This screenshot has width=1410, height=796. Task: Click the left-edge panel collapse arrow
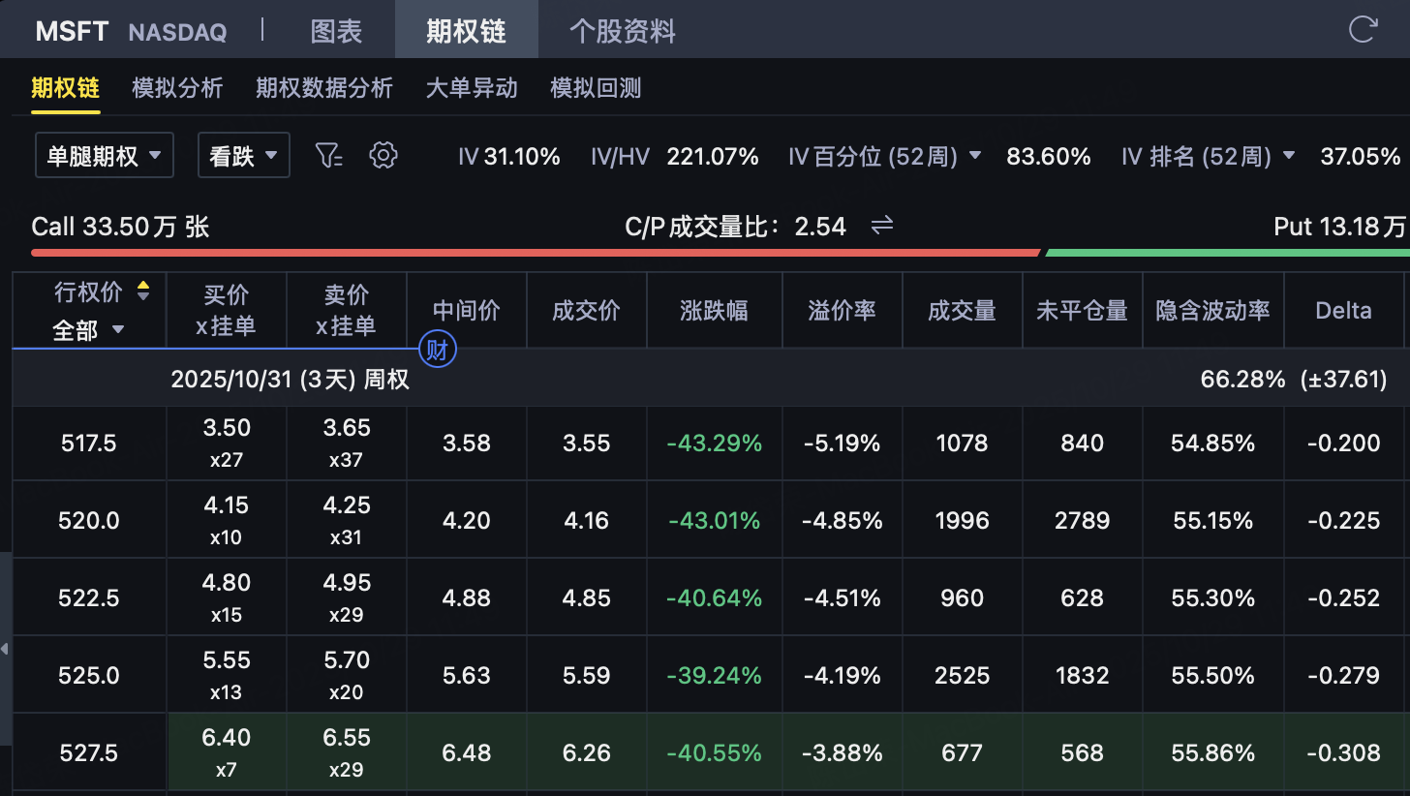(x=5, y=648)
